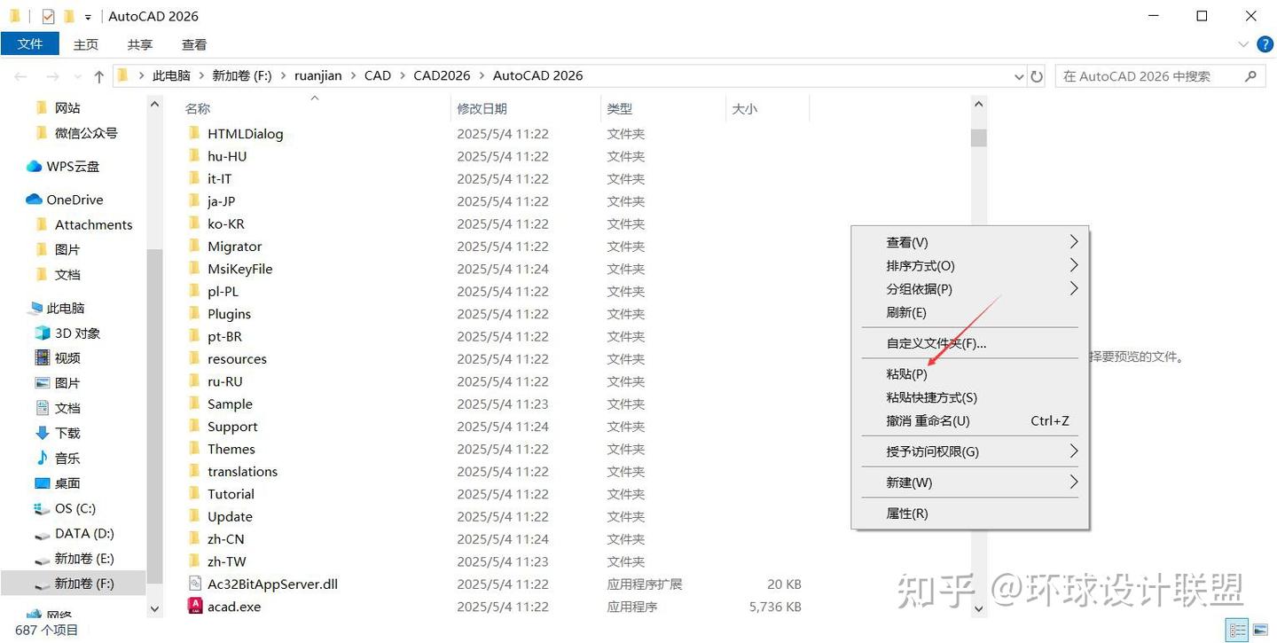Switch to the 查看 ribbon tab
The height and width of the screenshot is (643, 1277).
point(193,43)
